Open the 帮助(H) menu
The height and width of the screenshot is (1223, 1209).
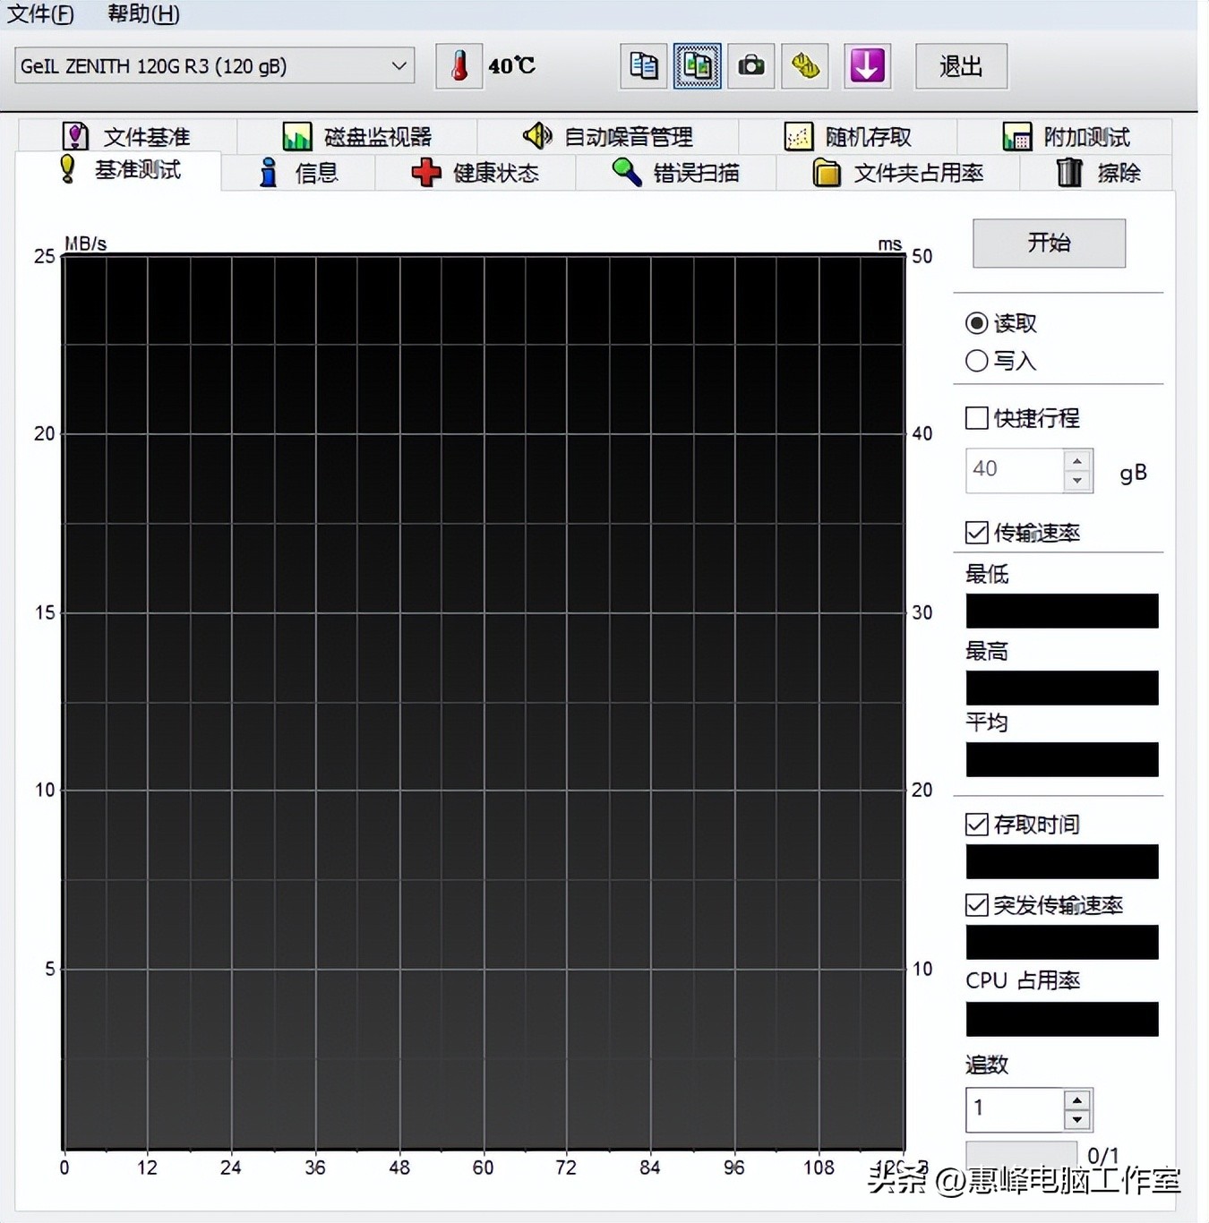pos(141,14)
